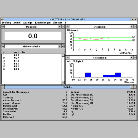138x138 pixels.
Task: Click the Statistik window title bar
Action: [67, 87]
